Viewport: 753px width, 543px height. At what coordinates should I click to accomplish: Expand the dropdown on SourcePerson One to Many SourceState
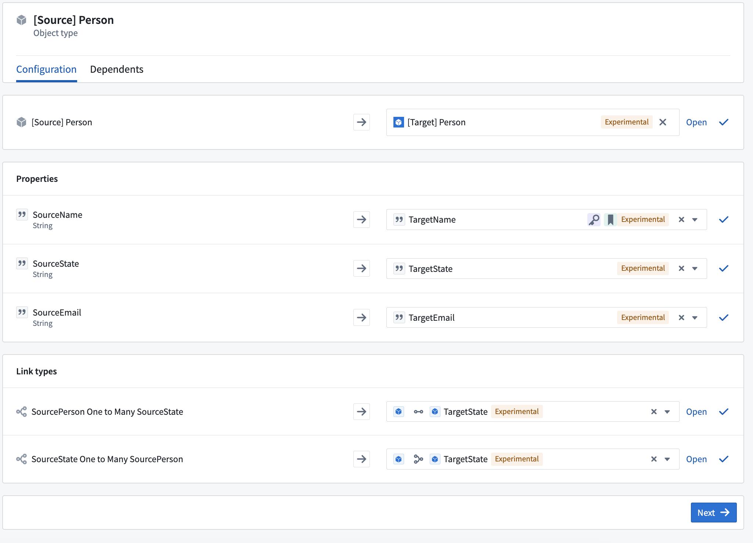click(667, 411)
